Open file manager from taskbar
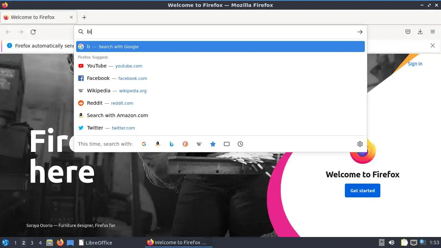The width and height of the screenshot is (441, 248). pos(50,242)
